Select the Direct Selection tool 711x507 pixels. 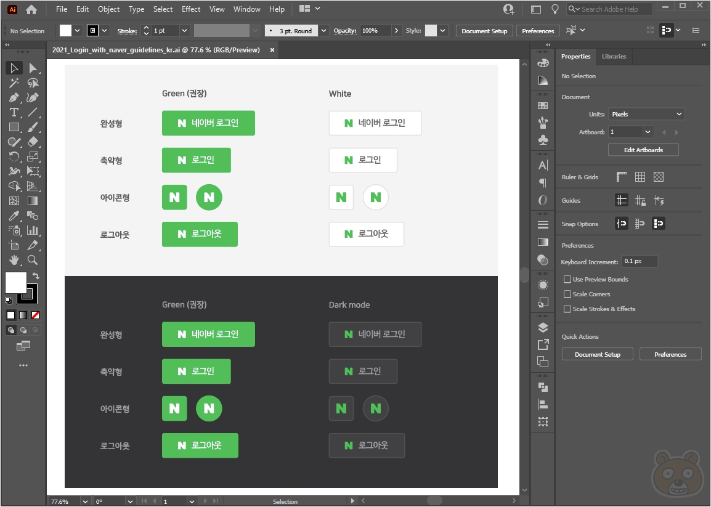pos(33,68)
